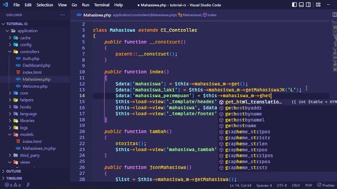Click the application\controllers\Mahasiswa.php breadcrumb path
This screenshot has height=189, width=337.
tap(144, 15)
